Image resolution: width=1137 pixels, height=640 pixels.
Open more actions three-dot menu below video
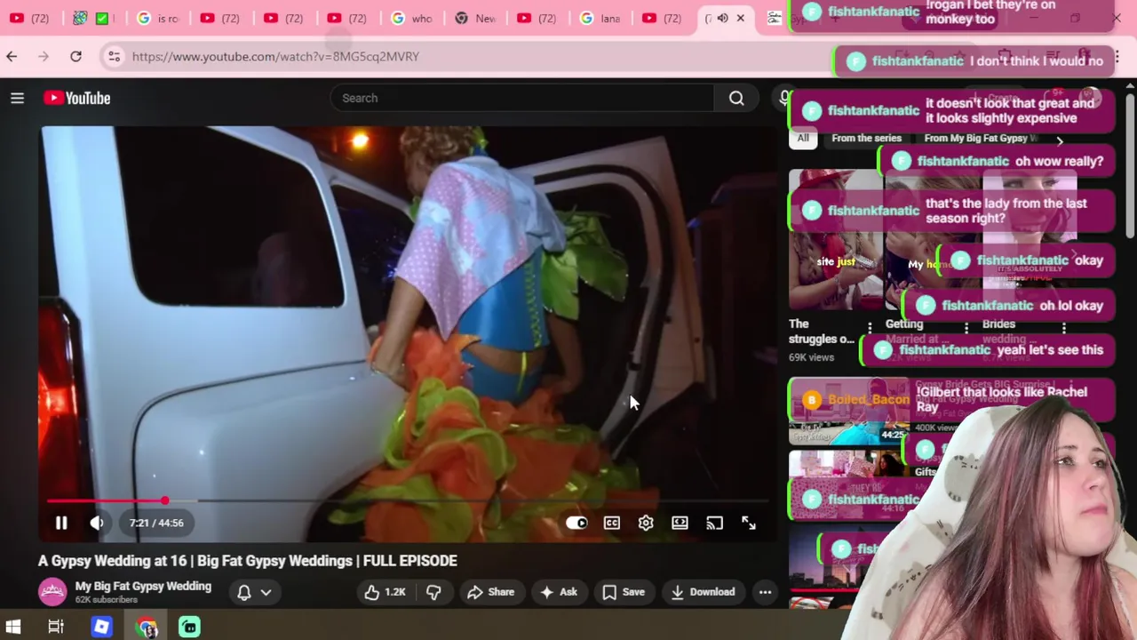click(x=765, y=592)
